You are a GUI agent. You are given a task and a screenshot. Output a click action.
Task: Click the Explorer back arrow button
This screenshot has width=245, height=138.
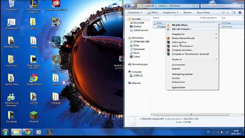pos(127,6)
